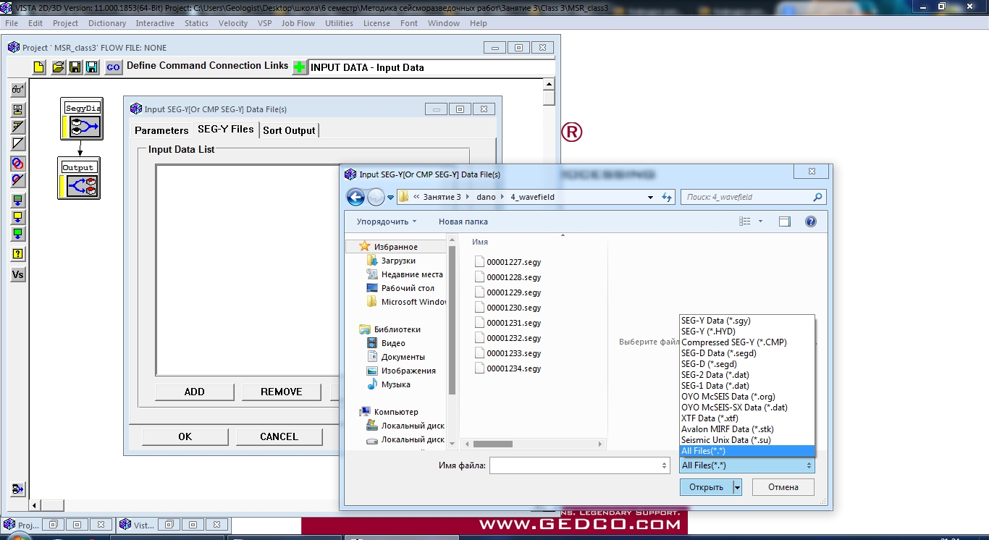Click the ADD button
989x540 pixels.
coord(195,392)
